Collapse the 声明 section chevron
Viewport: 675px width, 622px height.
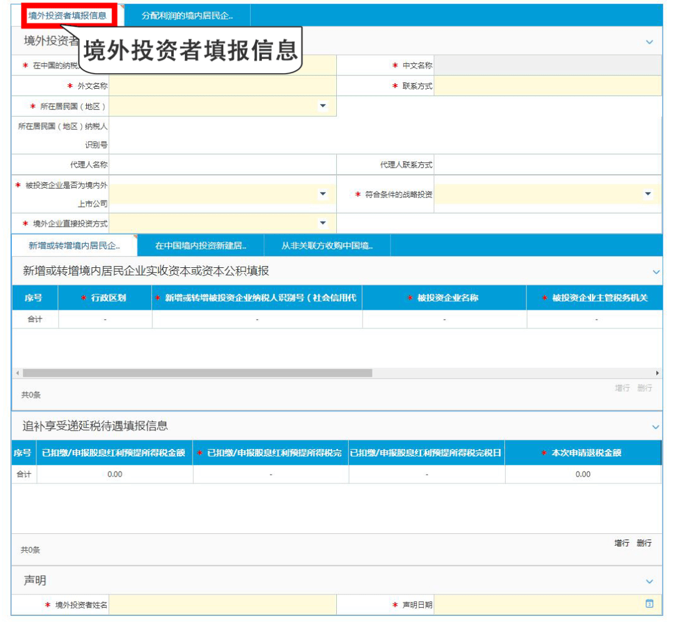pyautogui.click(x=649, y=581)
